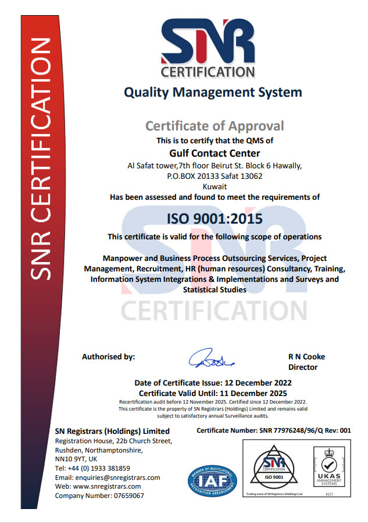The image size is (368, 523).
Task: Click the address line 'Al Safat tower,7th floor'
Action: (215, 166)
